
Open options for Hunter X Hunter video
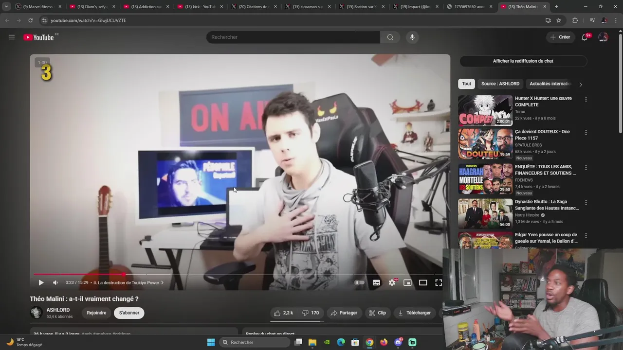click(x=586, y=99)
